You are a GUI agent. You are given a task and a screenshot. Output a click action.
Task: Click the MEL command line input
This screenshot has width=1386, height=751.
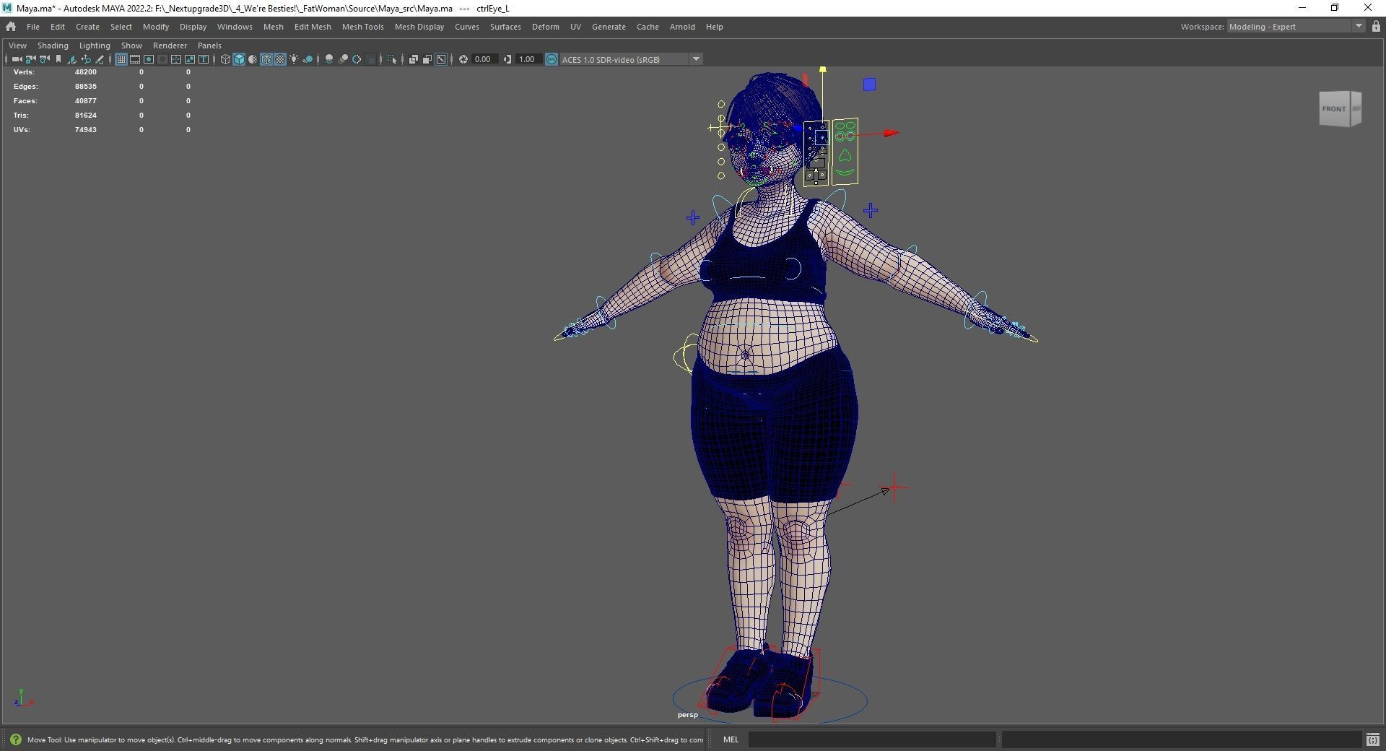tap(872, 739)
